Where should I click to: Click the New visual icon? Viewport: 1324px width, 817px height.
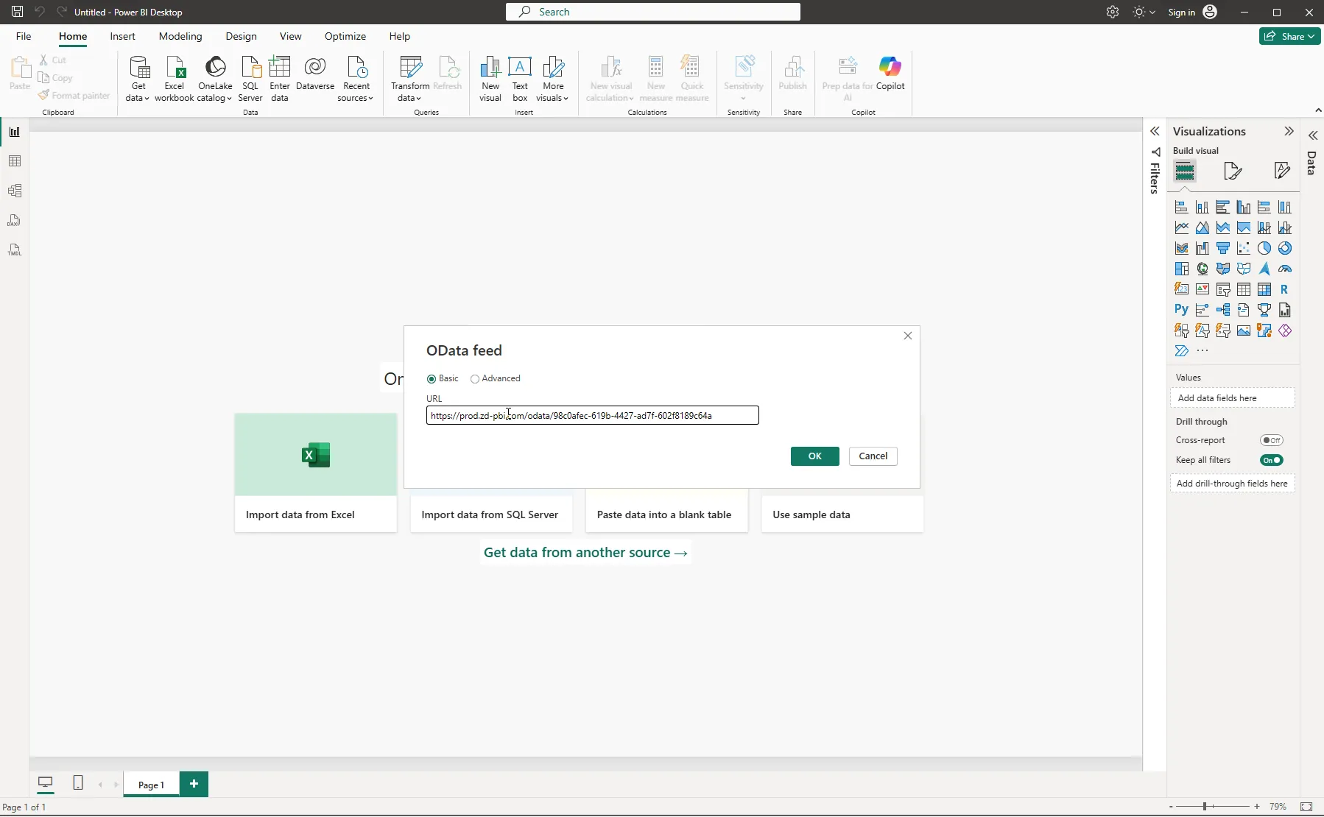pyautogui.click(x=490, y=79)
